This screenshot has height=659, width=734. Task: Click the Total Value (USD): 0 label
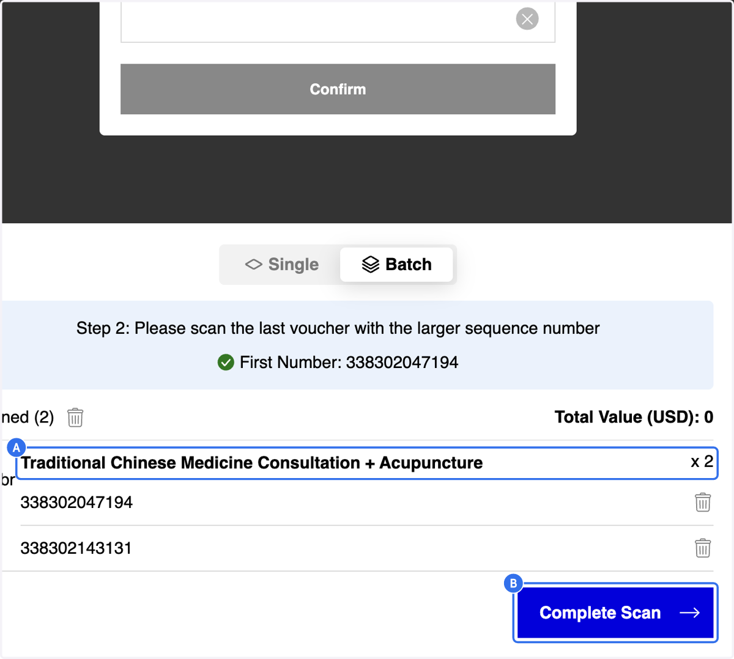634,417
